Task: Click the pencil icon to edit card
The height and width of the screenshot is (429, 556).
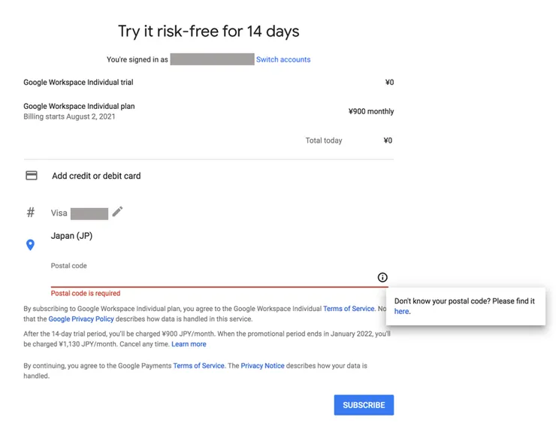Action: click(x=117, y=212)
